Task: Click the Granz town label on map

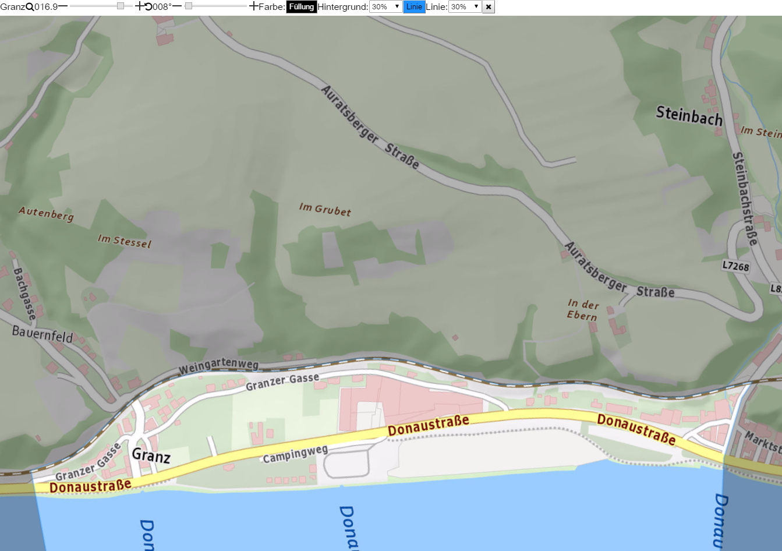Action: click(x=151, y=455)
